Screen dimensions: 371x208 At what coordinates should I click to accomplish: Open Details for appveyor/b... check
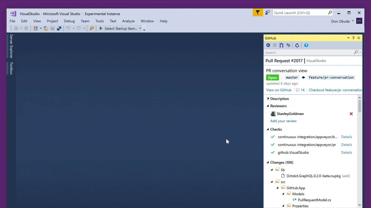coord(347,137)
